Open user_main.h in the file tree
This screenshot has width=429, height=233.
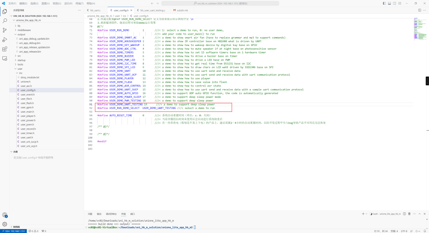27,112
